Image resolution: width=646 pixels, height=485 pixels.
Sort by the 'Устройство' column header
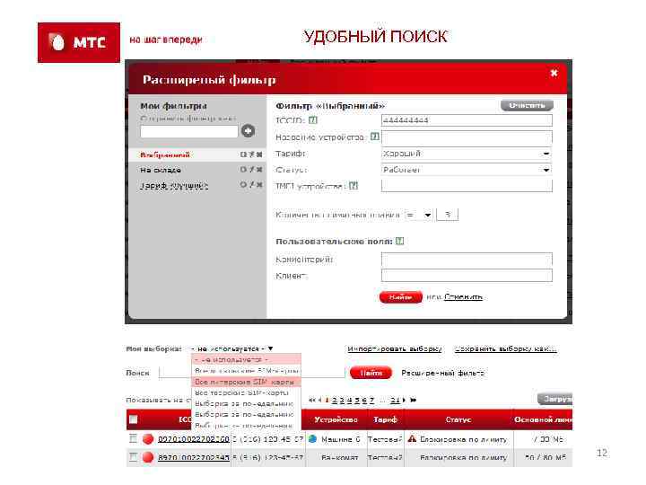point(336,419)
